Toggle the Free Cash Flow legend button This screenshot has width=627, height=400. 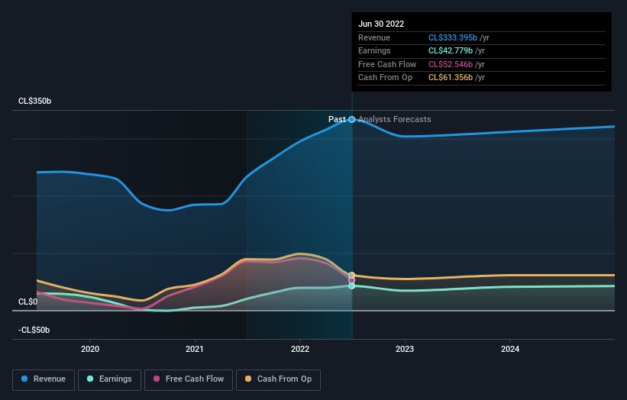[x=189, y=379]
